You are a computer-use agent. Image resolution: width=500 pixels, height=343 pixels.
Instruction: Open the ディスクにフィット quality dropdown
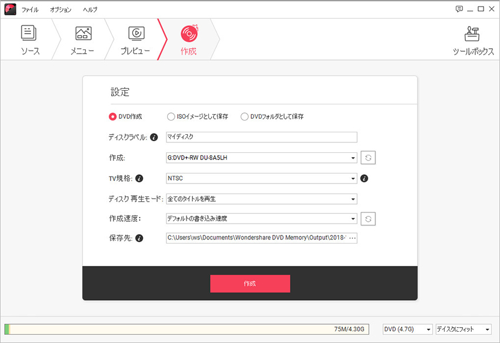464,329
